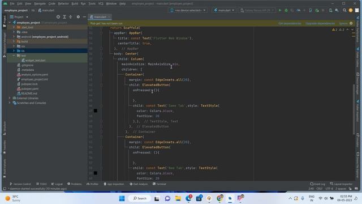Viewport: 362px width, 204px height.
Task: Open Chrome from the taskbar
Action: [x=219, y=198]
